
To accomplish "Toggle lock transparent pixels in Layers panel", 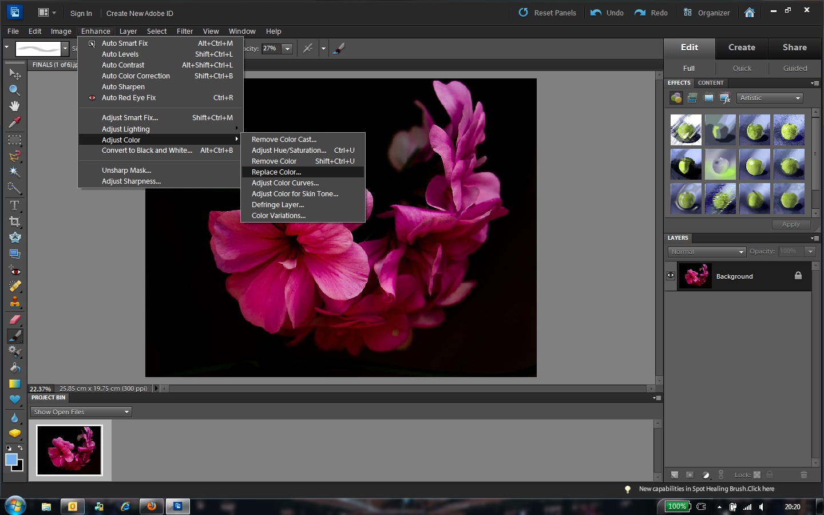I will [x=756, y=475].
